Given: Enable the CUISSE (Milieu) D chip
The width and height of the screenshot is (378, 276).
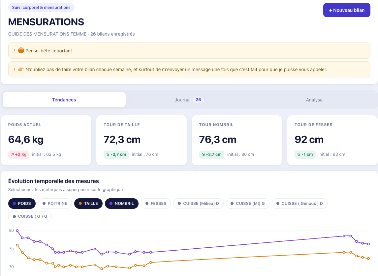Looking at the screenshot, I should coord(199,203).
